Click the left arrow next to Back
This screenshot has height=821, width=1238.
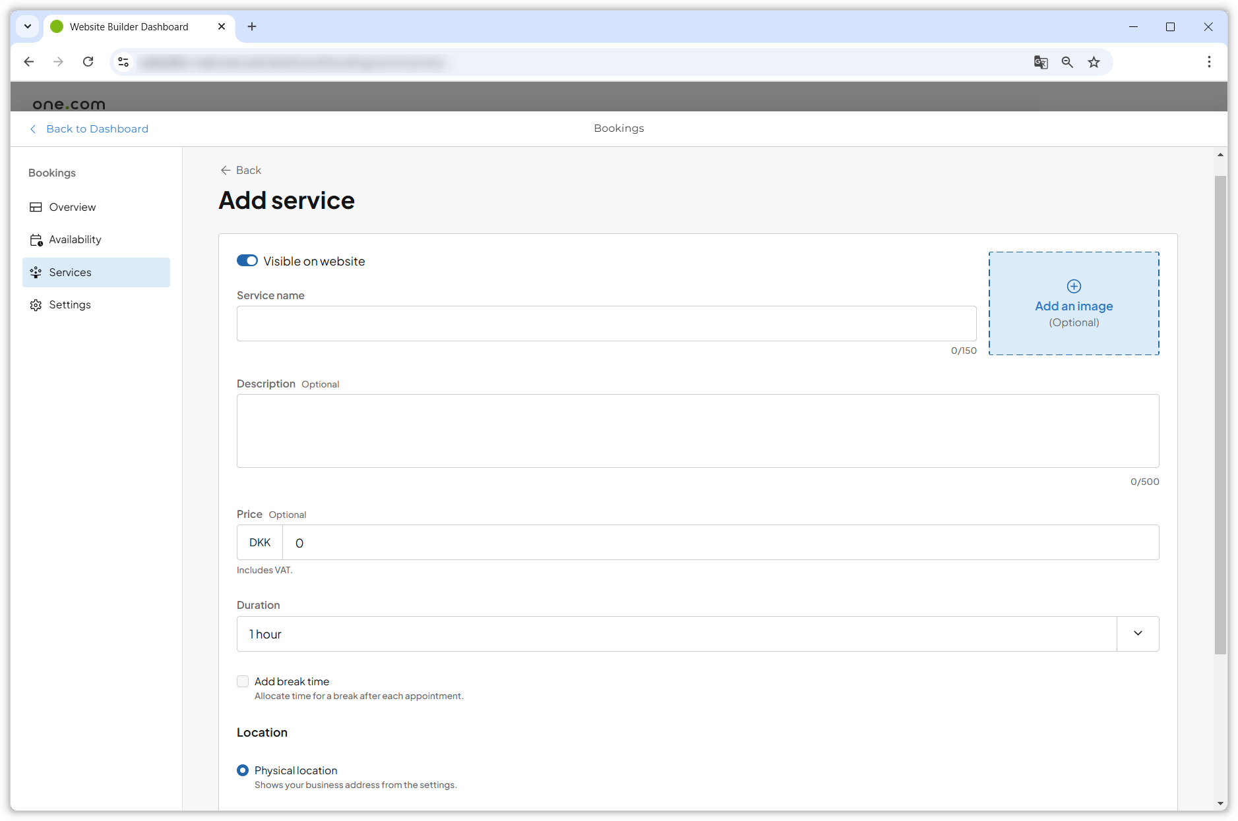226,170
